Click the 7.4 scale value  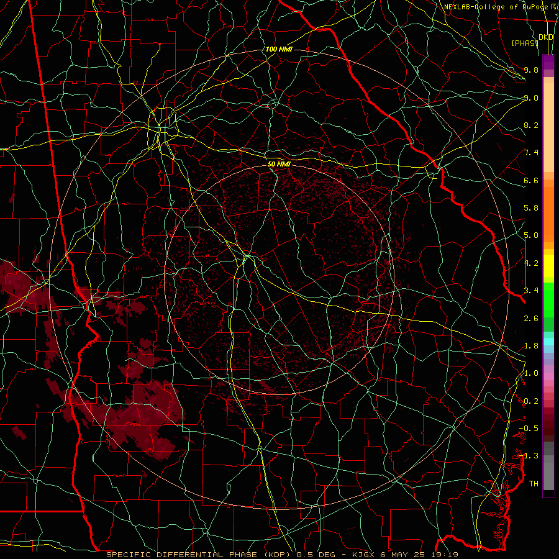coord(531,153)
